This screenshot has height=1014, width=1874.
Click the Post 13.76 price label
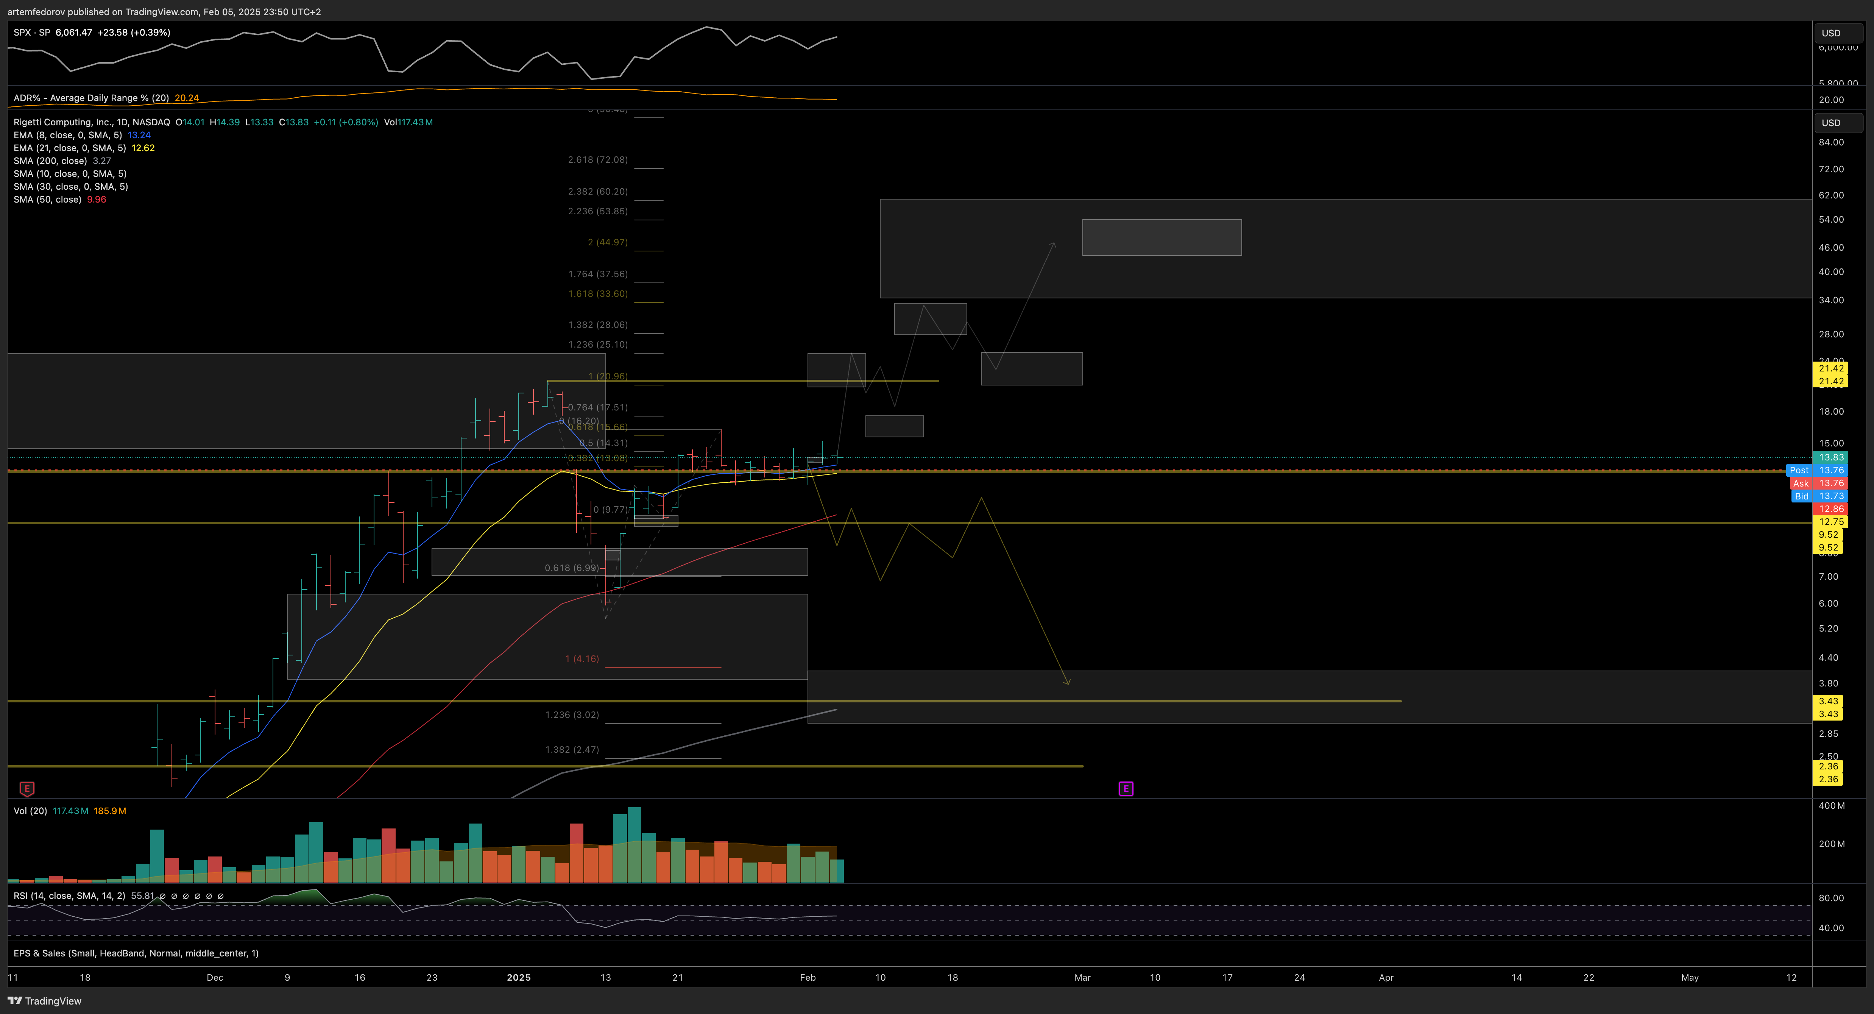(x=1816, y=471)
